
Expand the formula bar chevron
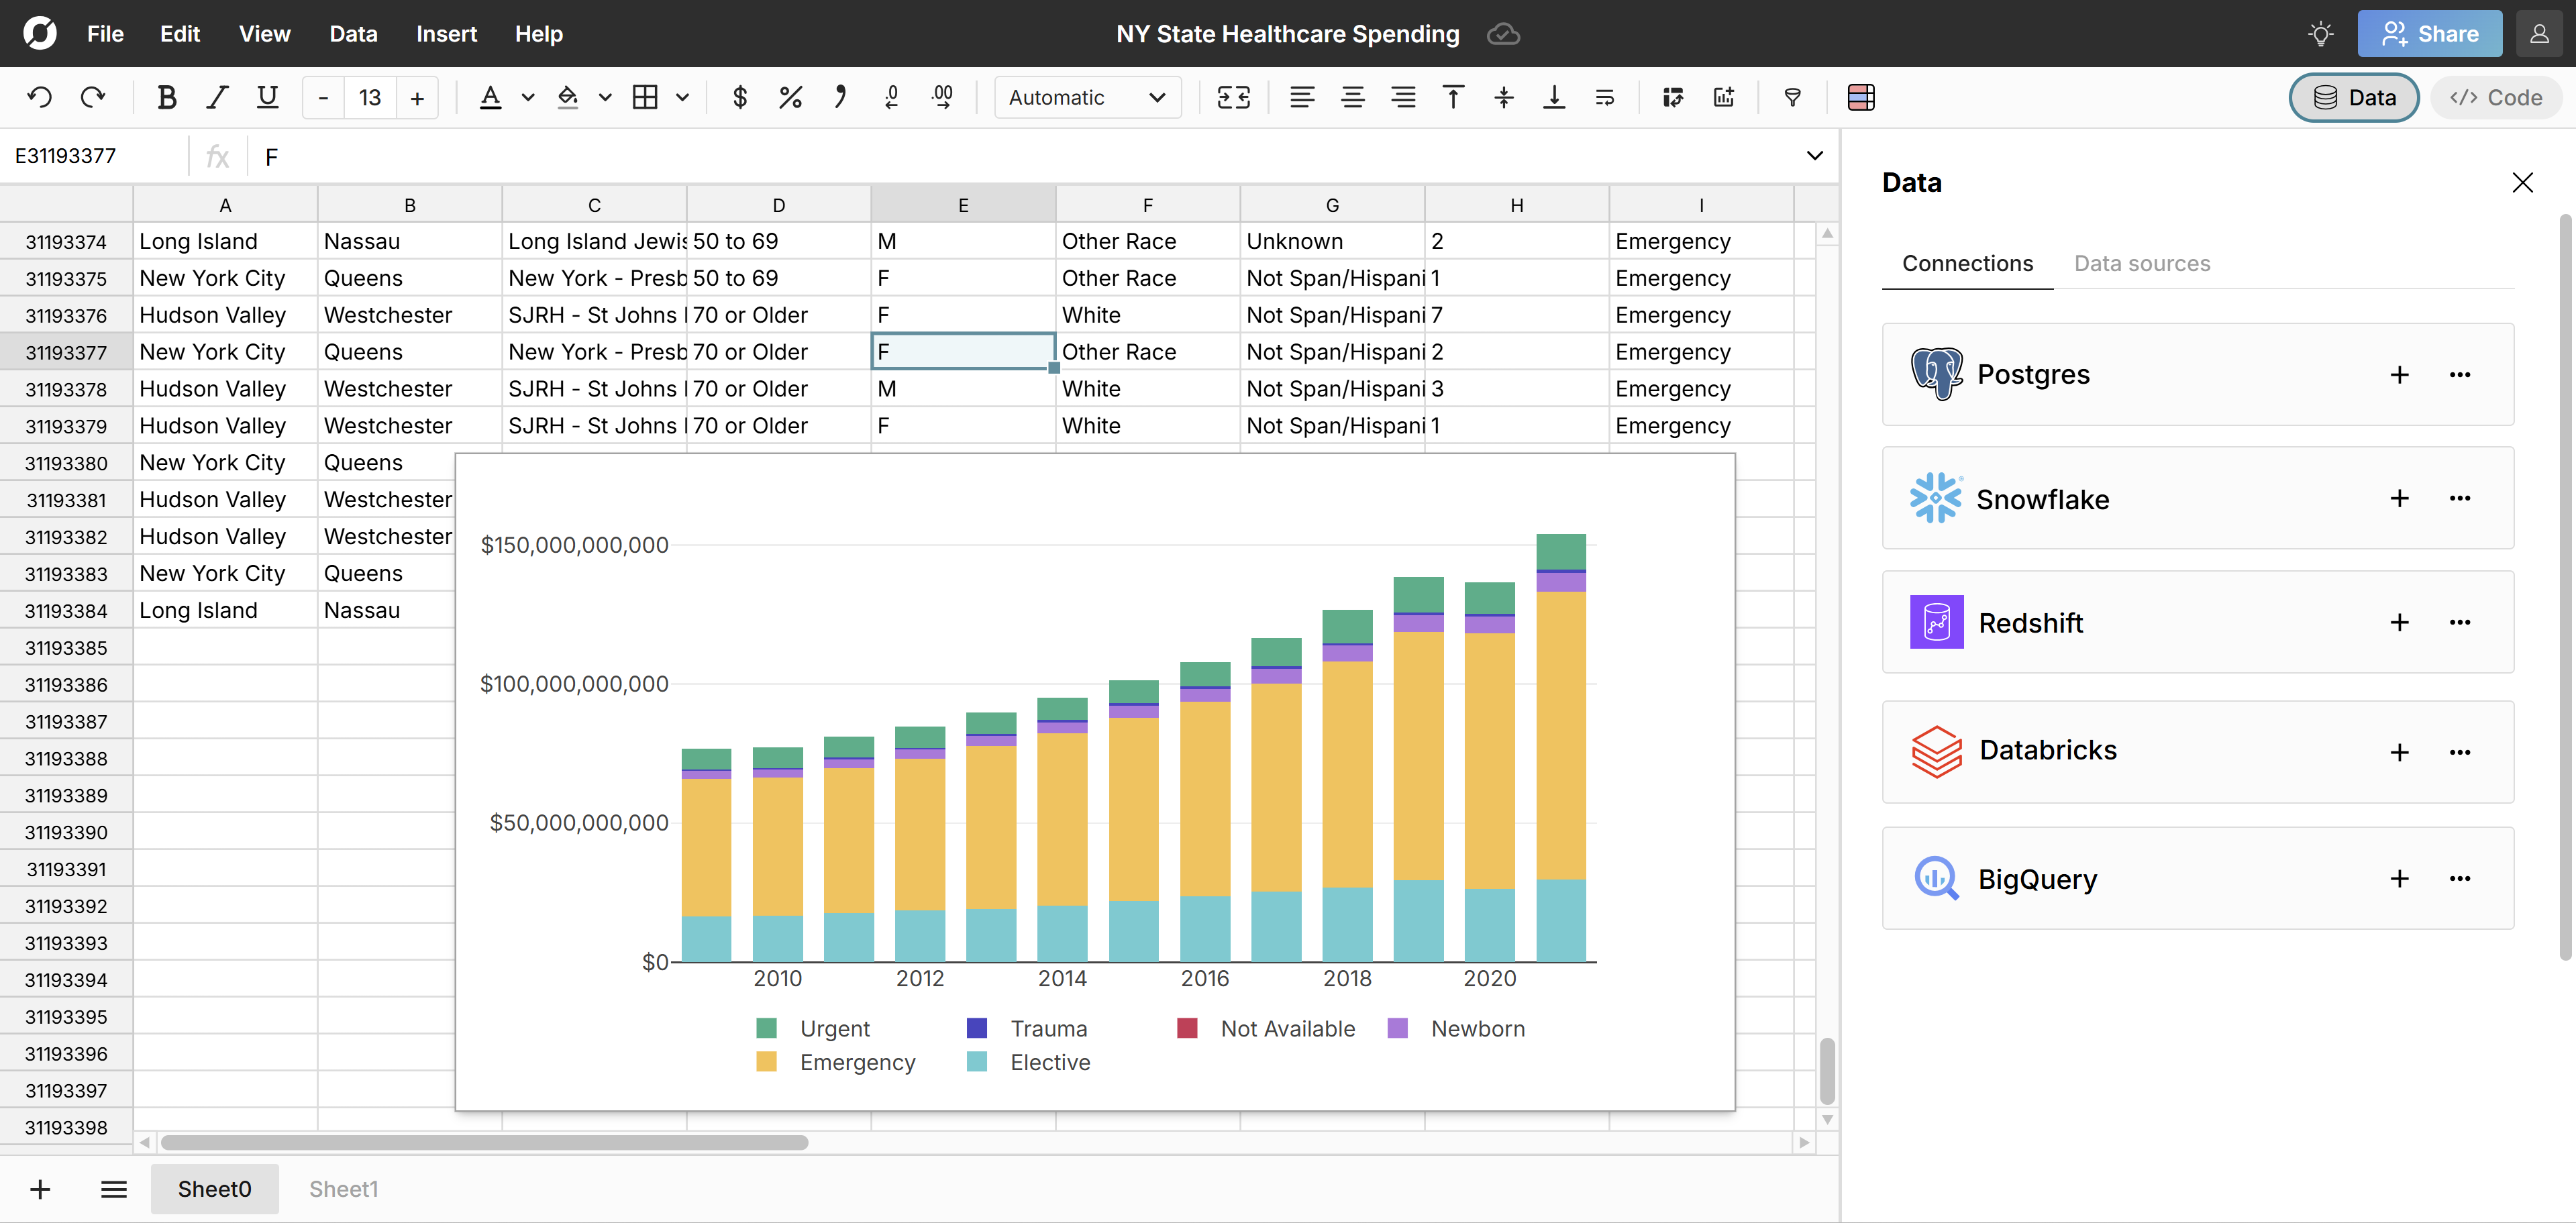1814,155
